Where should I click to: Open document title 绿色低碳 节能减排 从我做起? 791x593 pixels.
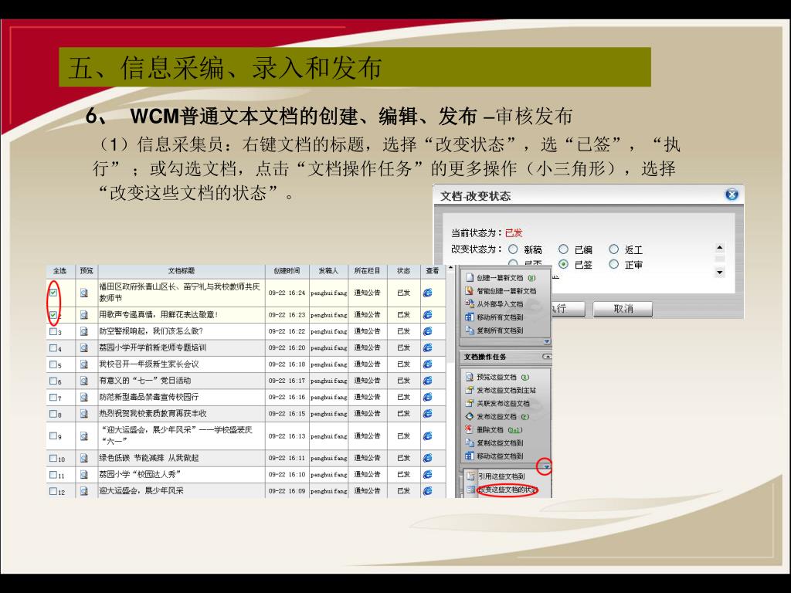click(x=149, y=458)
